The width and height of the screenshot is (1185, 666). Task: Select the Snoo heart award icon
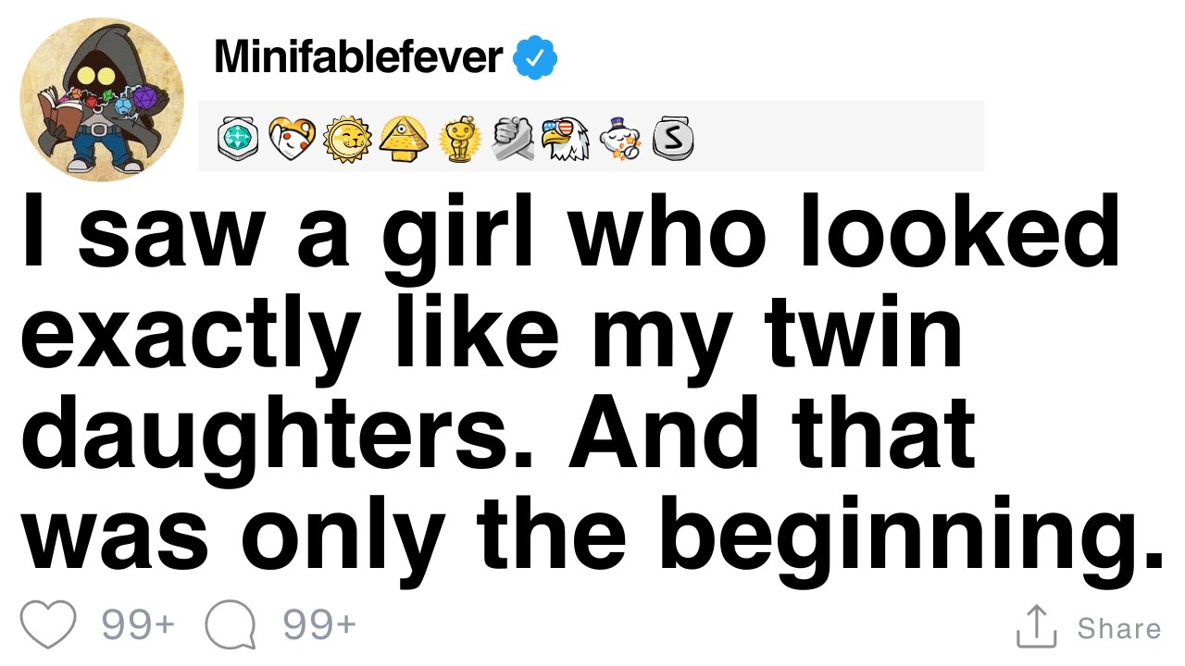click(x=292, y=139)
